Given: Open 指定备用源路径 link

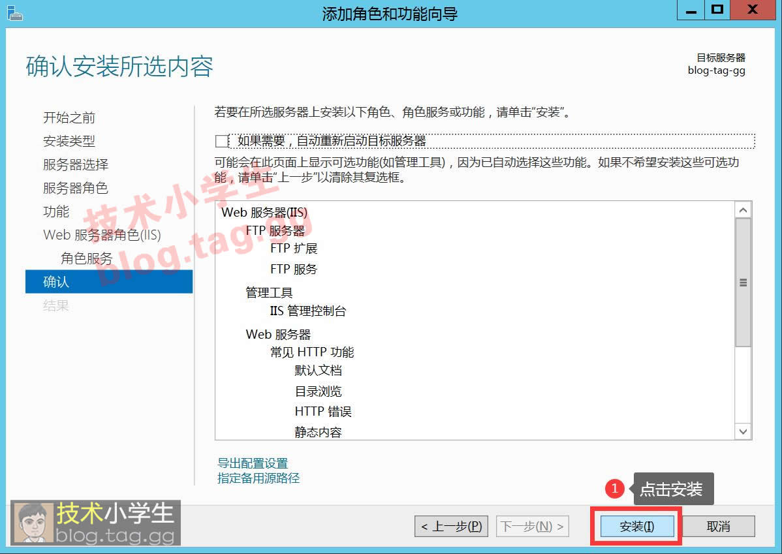Looking at the screenshot, I should tap(258, 478).
